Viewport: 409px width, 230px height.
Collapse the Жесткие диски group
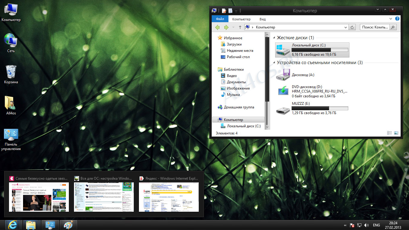[274, 38]
